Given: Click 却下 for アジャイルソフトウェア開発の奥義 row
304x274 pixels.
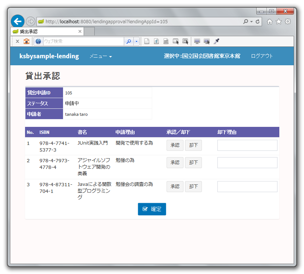Looking at the screenshot, I should click(193, 163).
